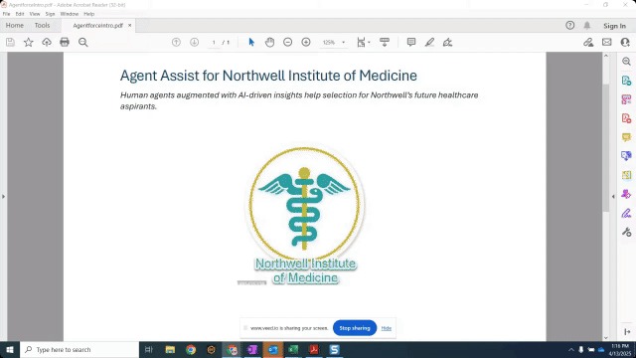Bookmark file with the star icon
The width and height of the screenshot is (636, 358).
(29, 42)
